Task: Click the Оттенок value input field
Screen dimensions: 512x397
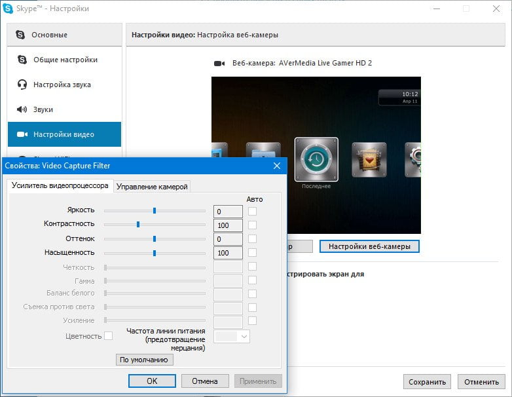Action: click(228, 239)
